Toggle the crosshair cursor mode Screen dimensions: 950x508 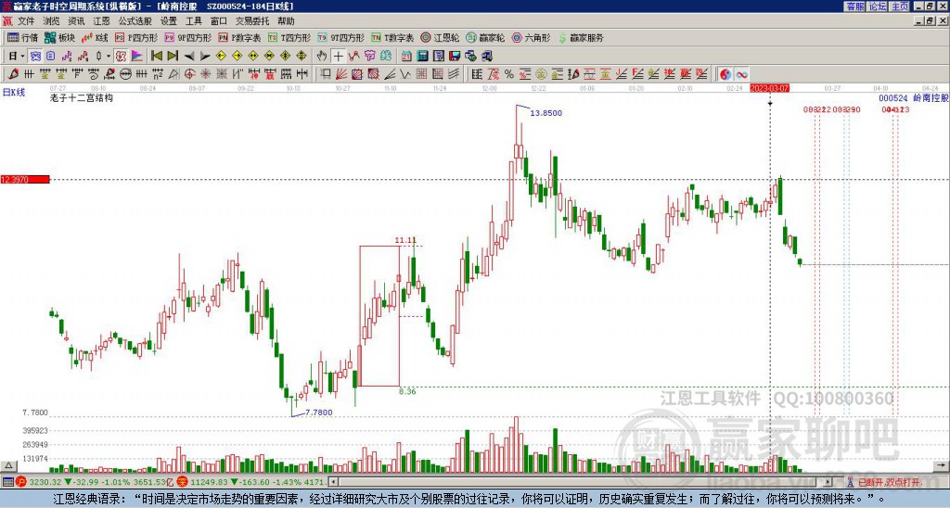(x=338, y=56)
